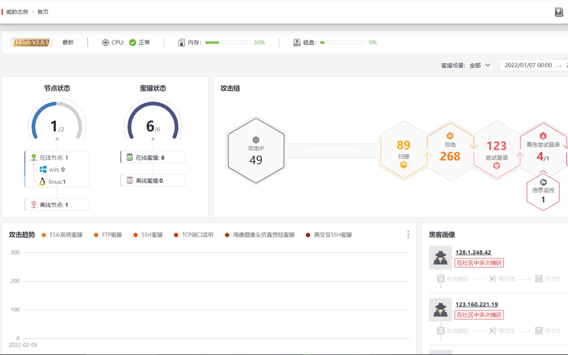
Task: Click the Windows logo icon beside win: 0
Action: [43, 169]
